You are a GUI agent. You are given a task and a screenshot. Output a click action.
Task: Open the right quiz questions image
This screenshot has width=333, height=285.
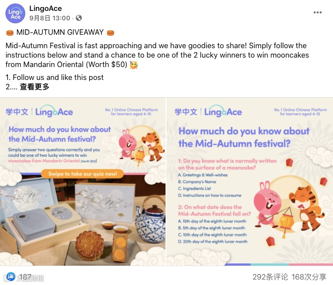click(250, 182)
